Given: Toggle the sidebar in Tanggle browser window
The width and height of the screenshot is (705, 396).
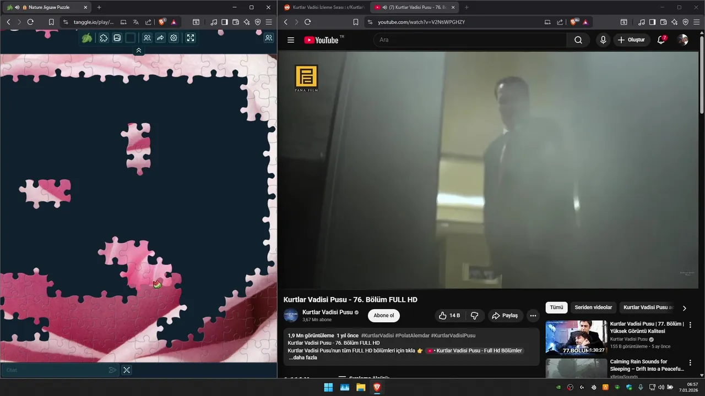Looking at the screenshot, I should [225, 22].
